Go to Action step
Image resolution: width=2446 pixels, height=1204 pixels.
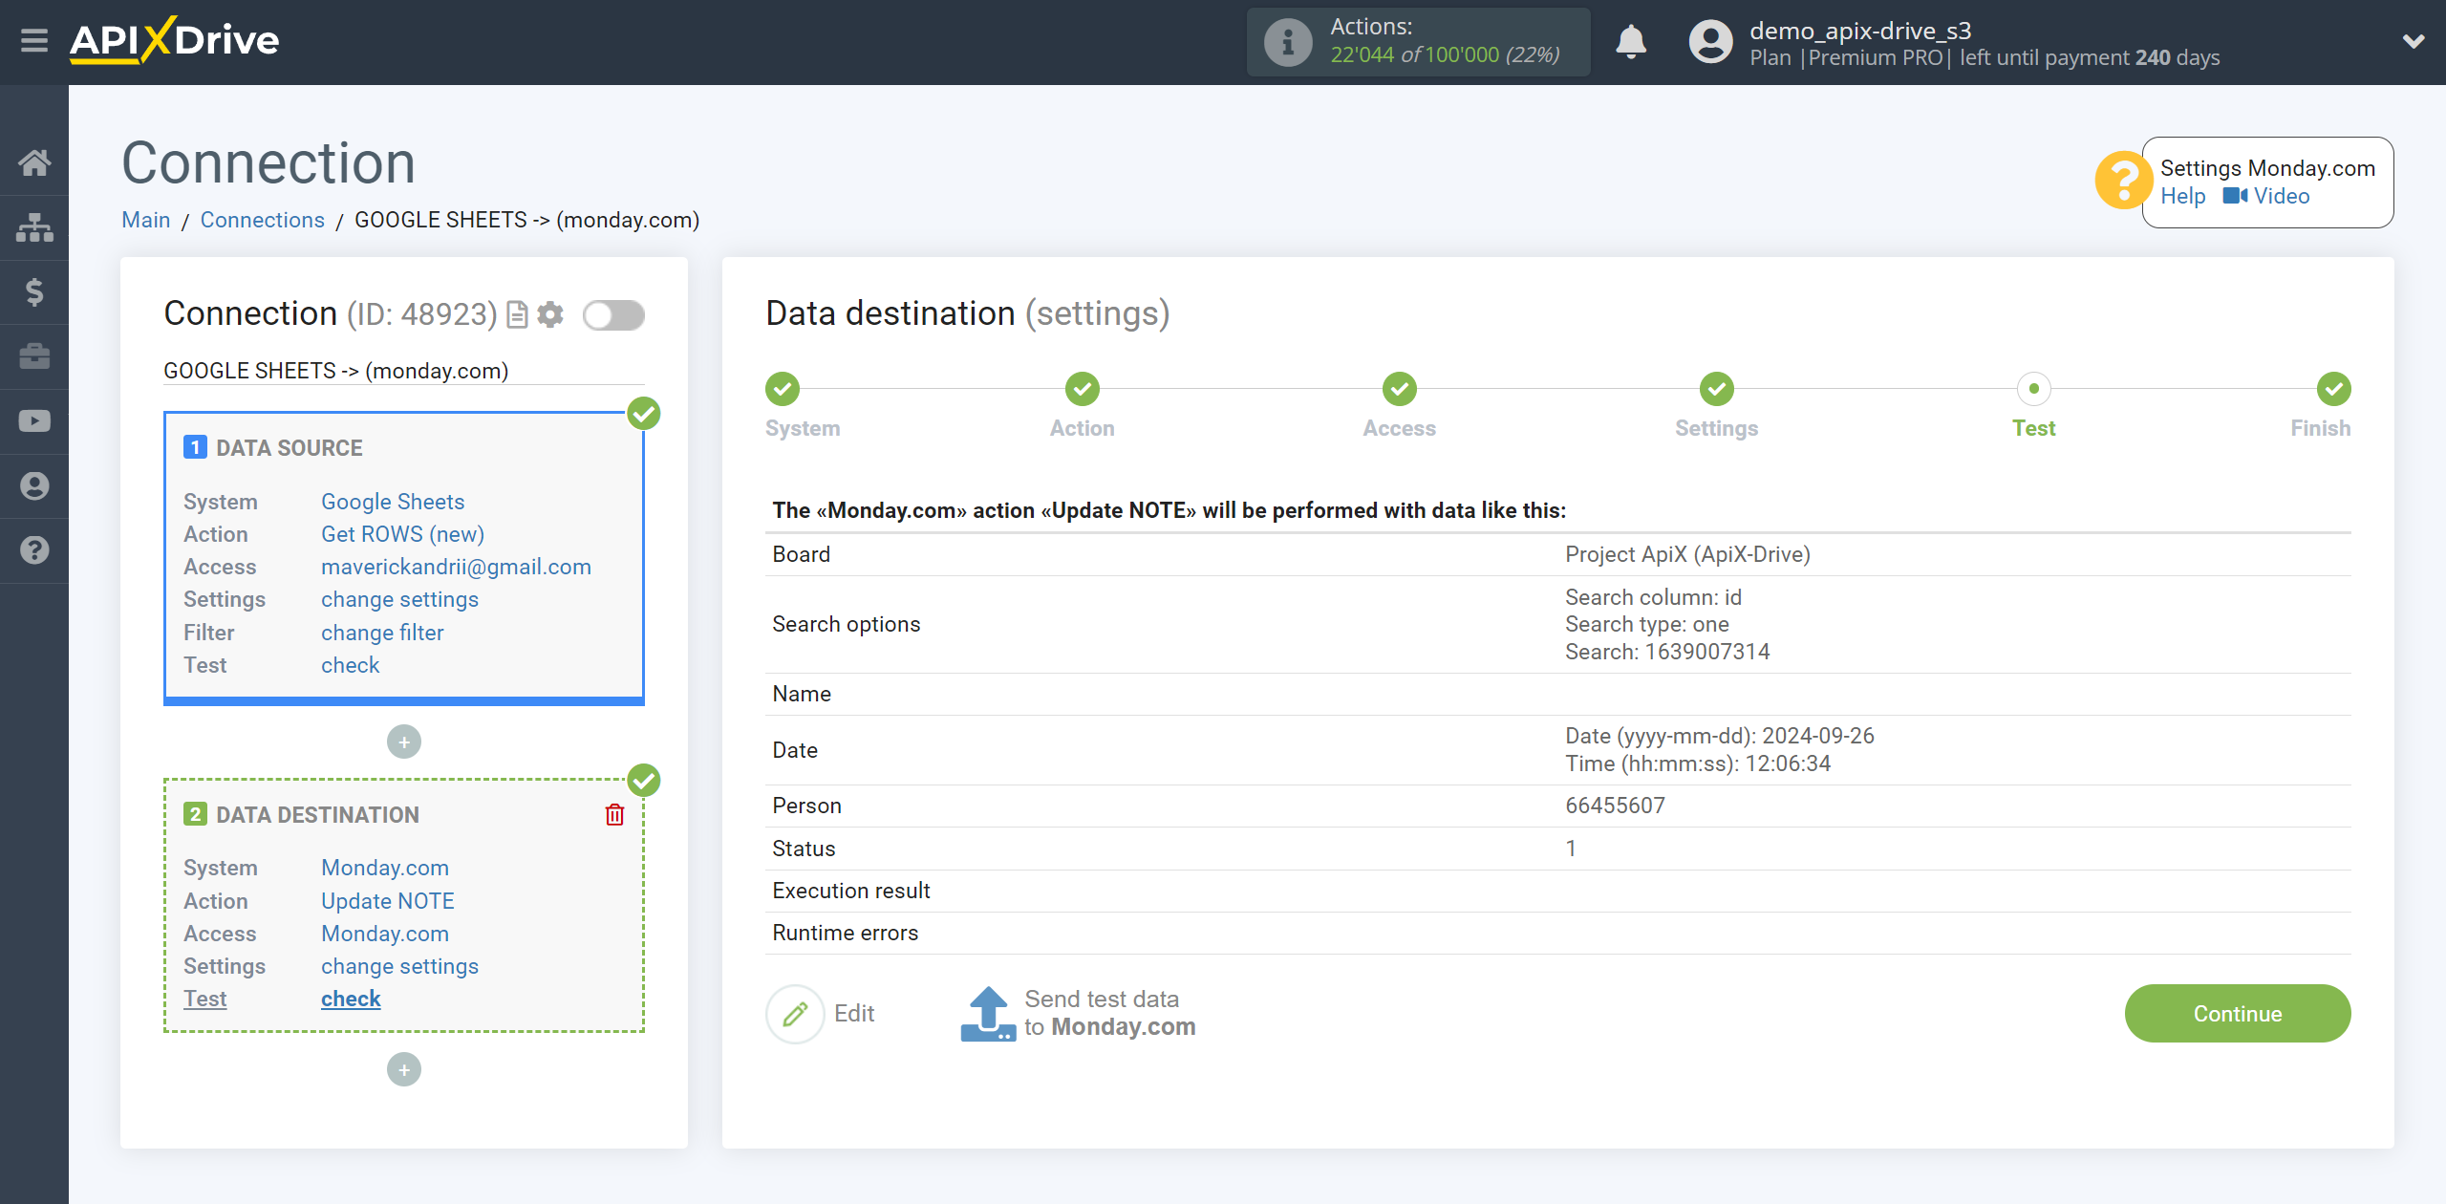click(x=1083, y=389)
